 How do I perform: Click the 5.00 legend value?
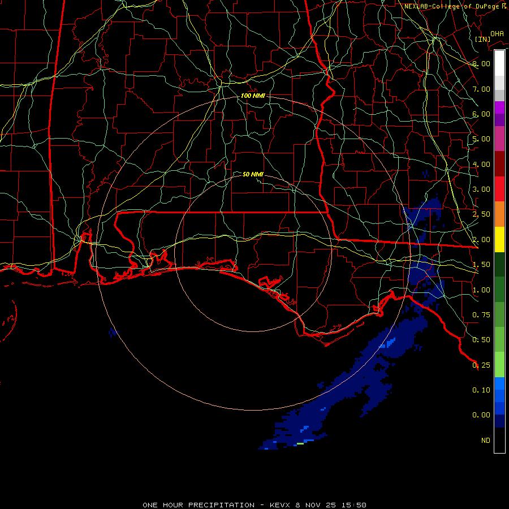481,139
